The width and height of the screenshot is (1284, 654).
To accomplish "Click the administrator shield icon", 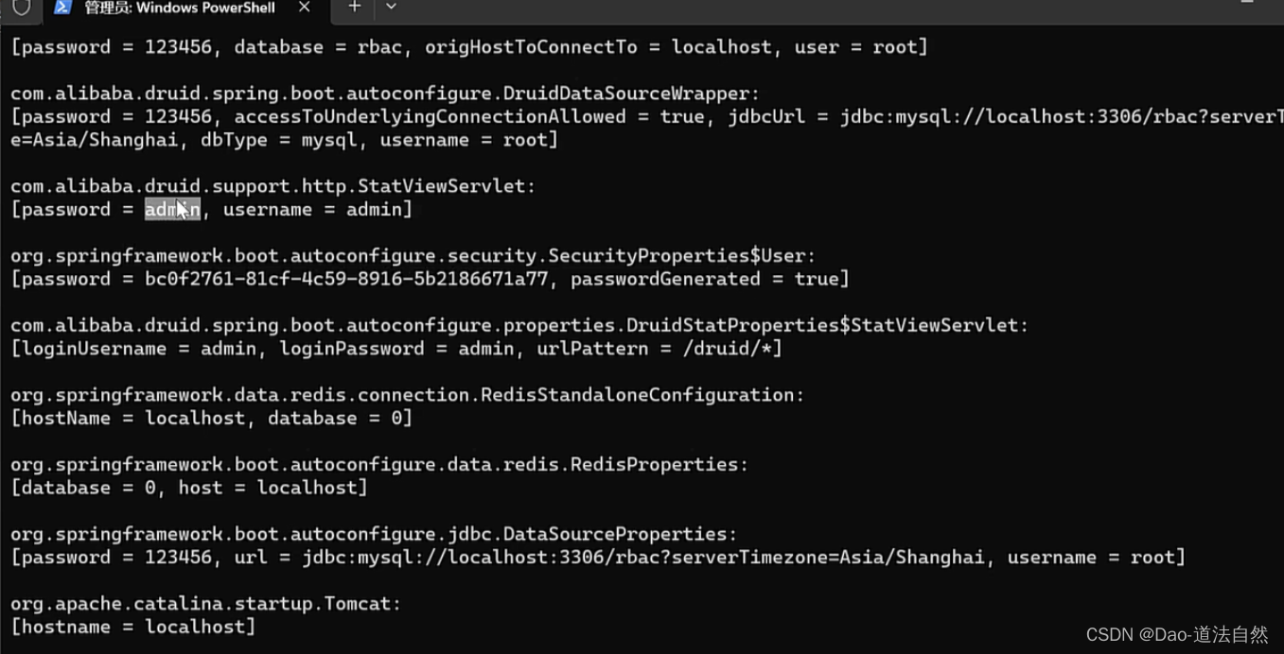I will point(21,8).
